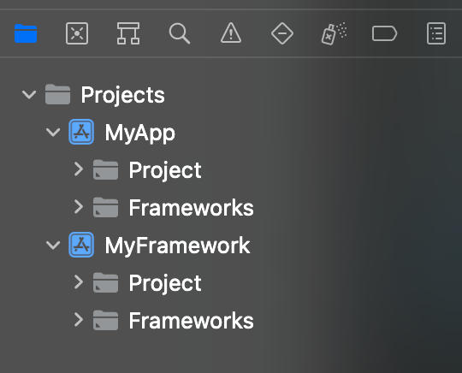Expand the Project folder under MyApp
The width and height of the screenshot is (462, 373).
pyautogui.click(x=79, y=169)
